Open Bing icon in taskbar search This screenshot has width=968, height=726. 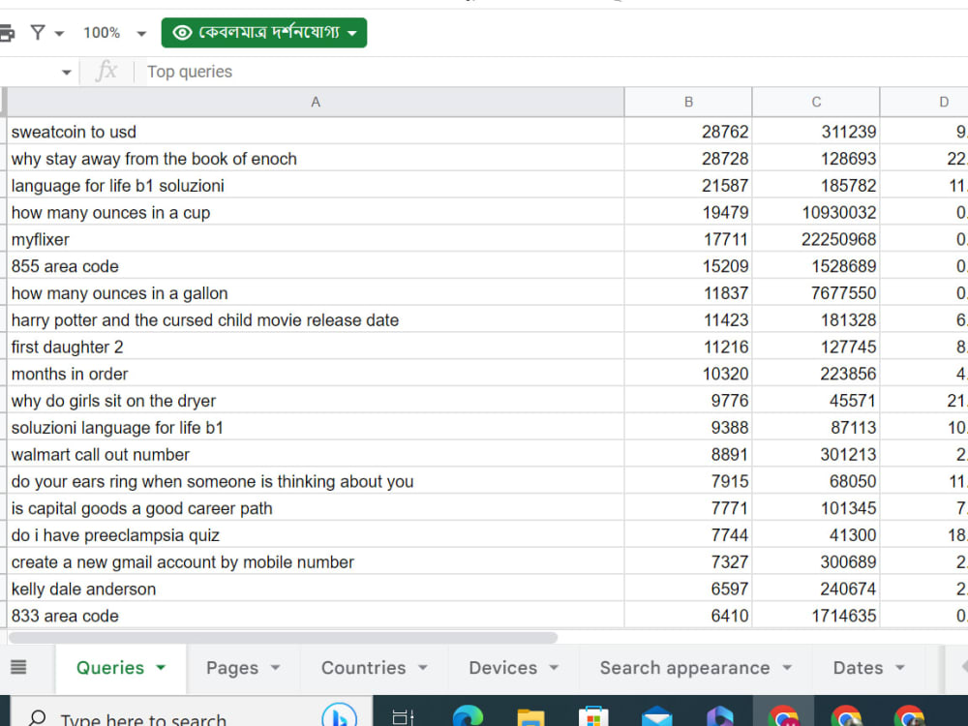click(x=340, y=715)
